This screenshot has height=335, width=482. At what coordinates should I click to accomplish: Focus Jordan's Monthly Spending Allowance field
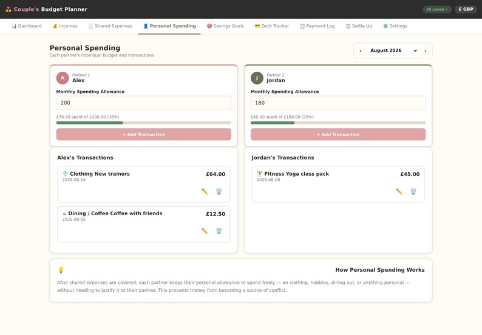click(338, 103)
